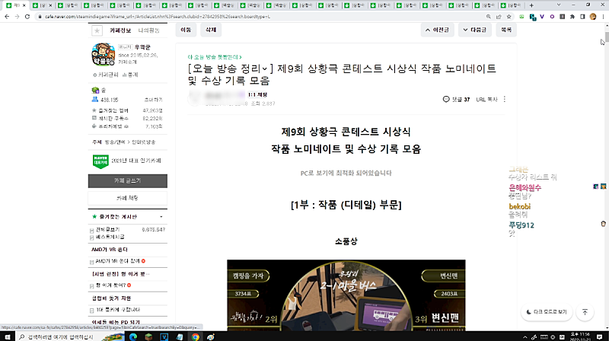Click the 카페 글쓰기 button
Image resolution: width=609 pixels, height=341 pixels.
pyautogui.click(x=127, y=180)
